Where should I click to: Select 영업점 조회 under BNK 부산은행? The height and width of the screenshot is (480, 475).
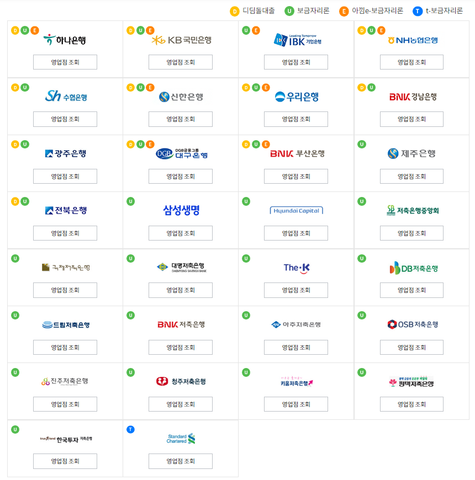tap(296, 177)
